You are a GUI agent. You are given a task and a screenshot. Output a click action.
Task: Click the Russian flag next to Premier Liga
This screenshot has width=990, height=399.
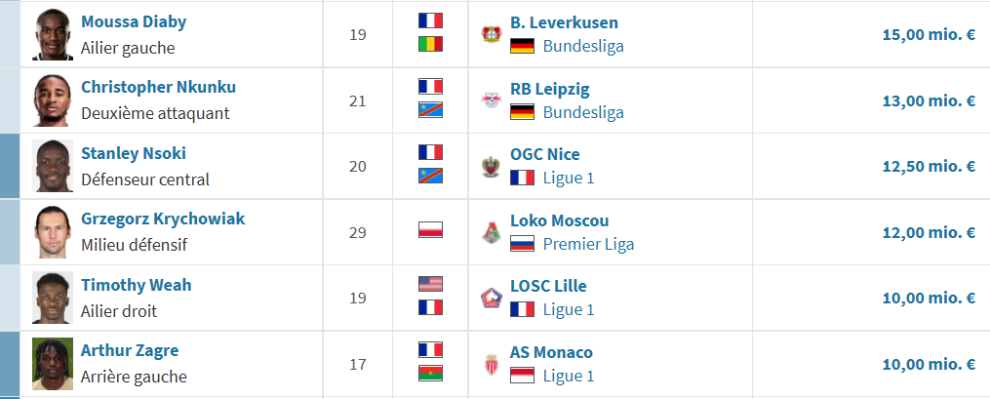[x=522, y=244]
